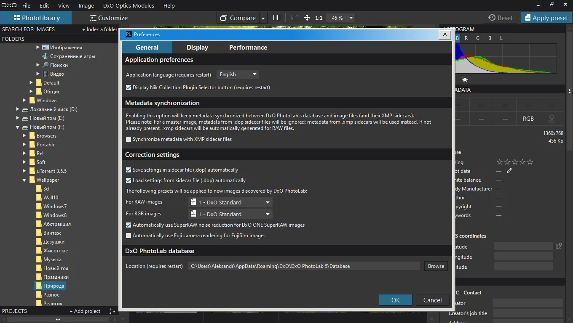Image resolution: width=573 pixels, height=323 pixels.
Task: Expand the Browsers folder node
Action: point(24,135)
